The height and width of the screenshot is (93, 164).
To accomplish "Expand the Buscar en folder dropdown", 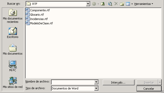I will (88, 4).
